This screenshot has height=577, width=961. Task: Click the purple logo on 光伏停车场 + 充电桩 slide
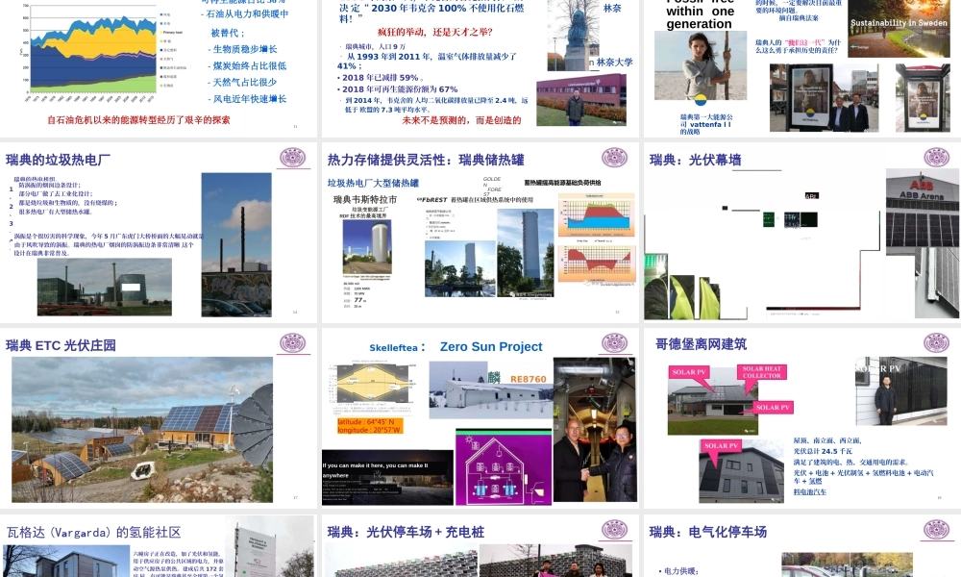tap(615, 530)
